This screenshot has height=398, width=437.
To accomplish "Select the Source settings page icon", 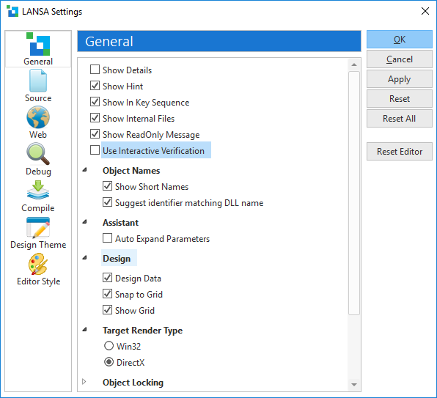I will pyautogui.click(x=38, y=81).
